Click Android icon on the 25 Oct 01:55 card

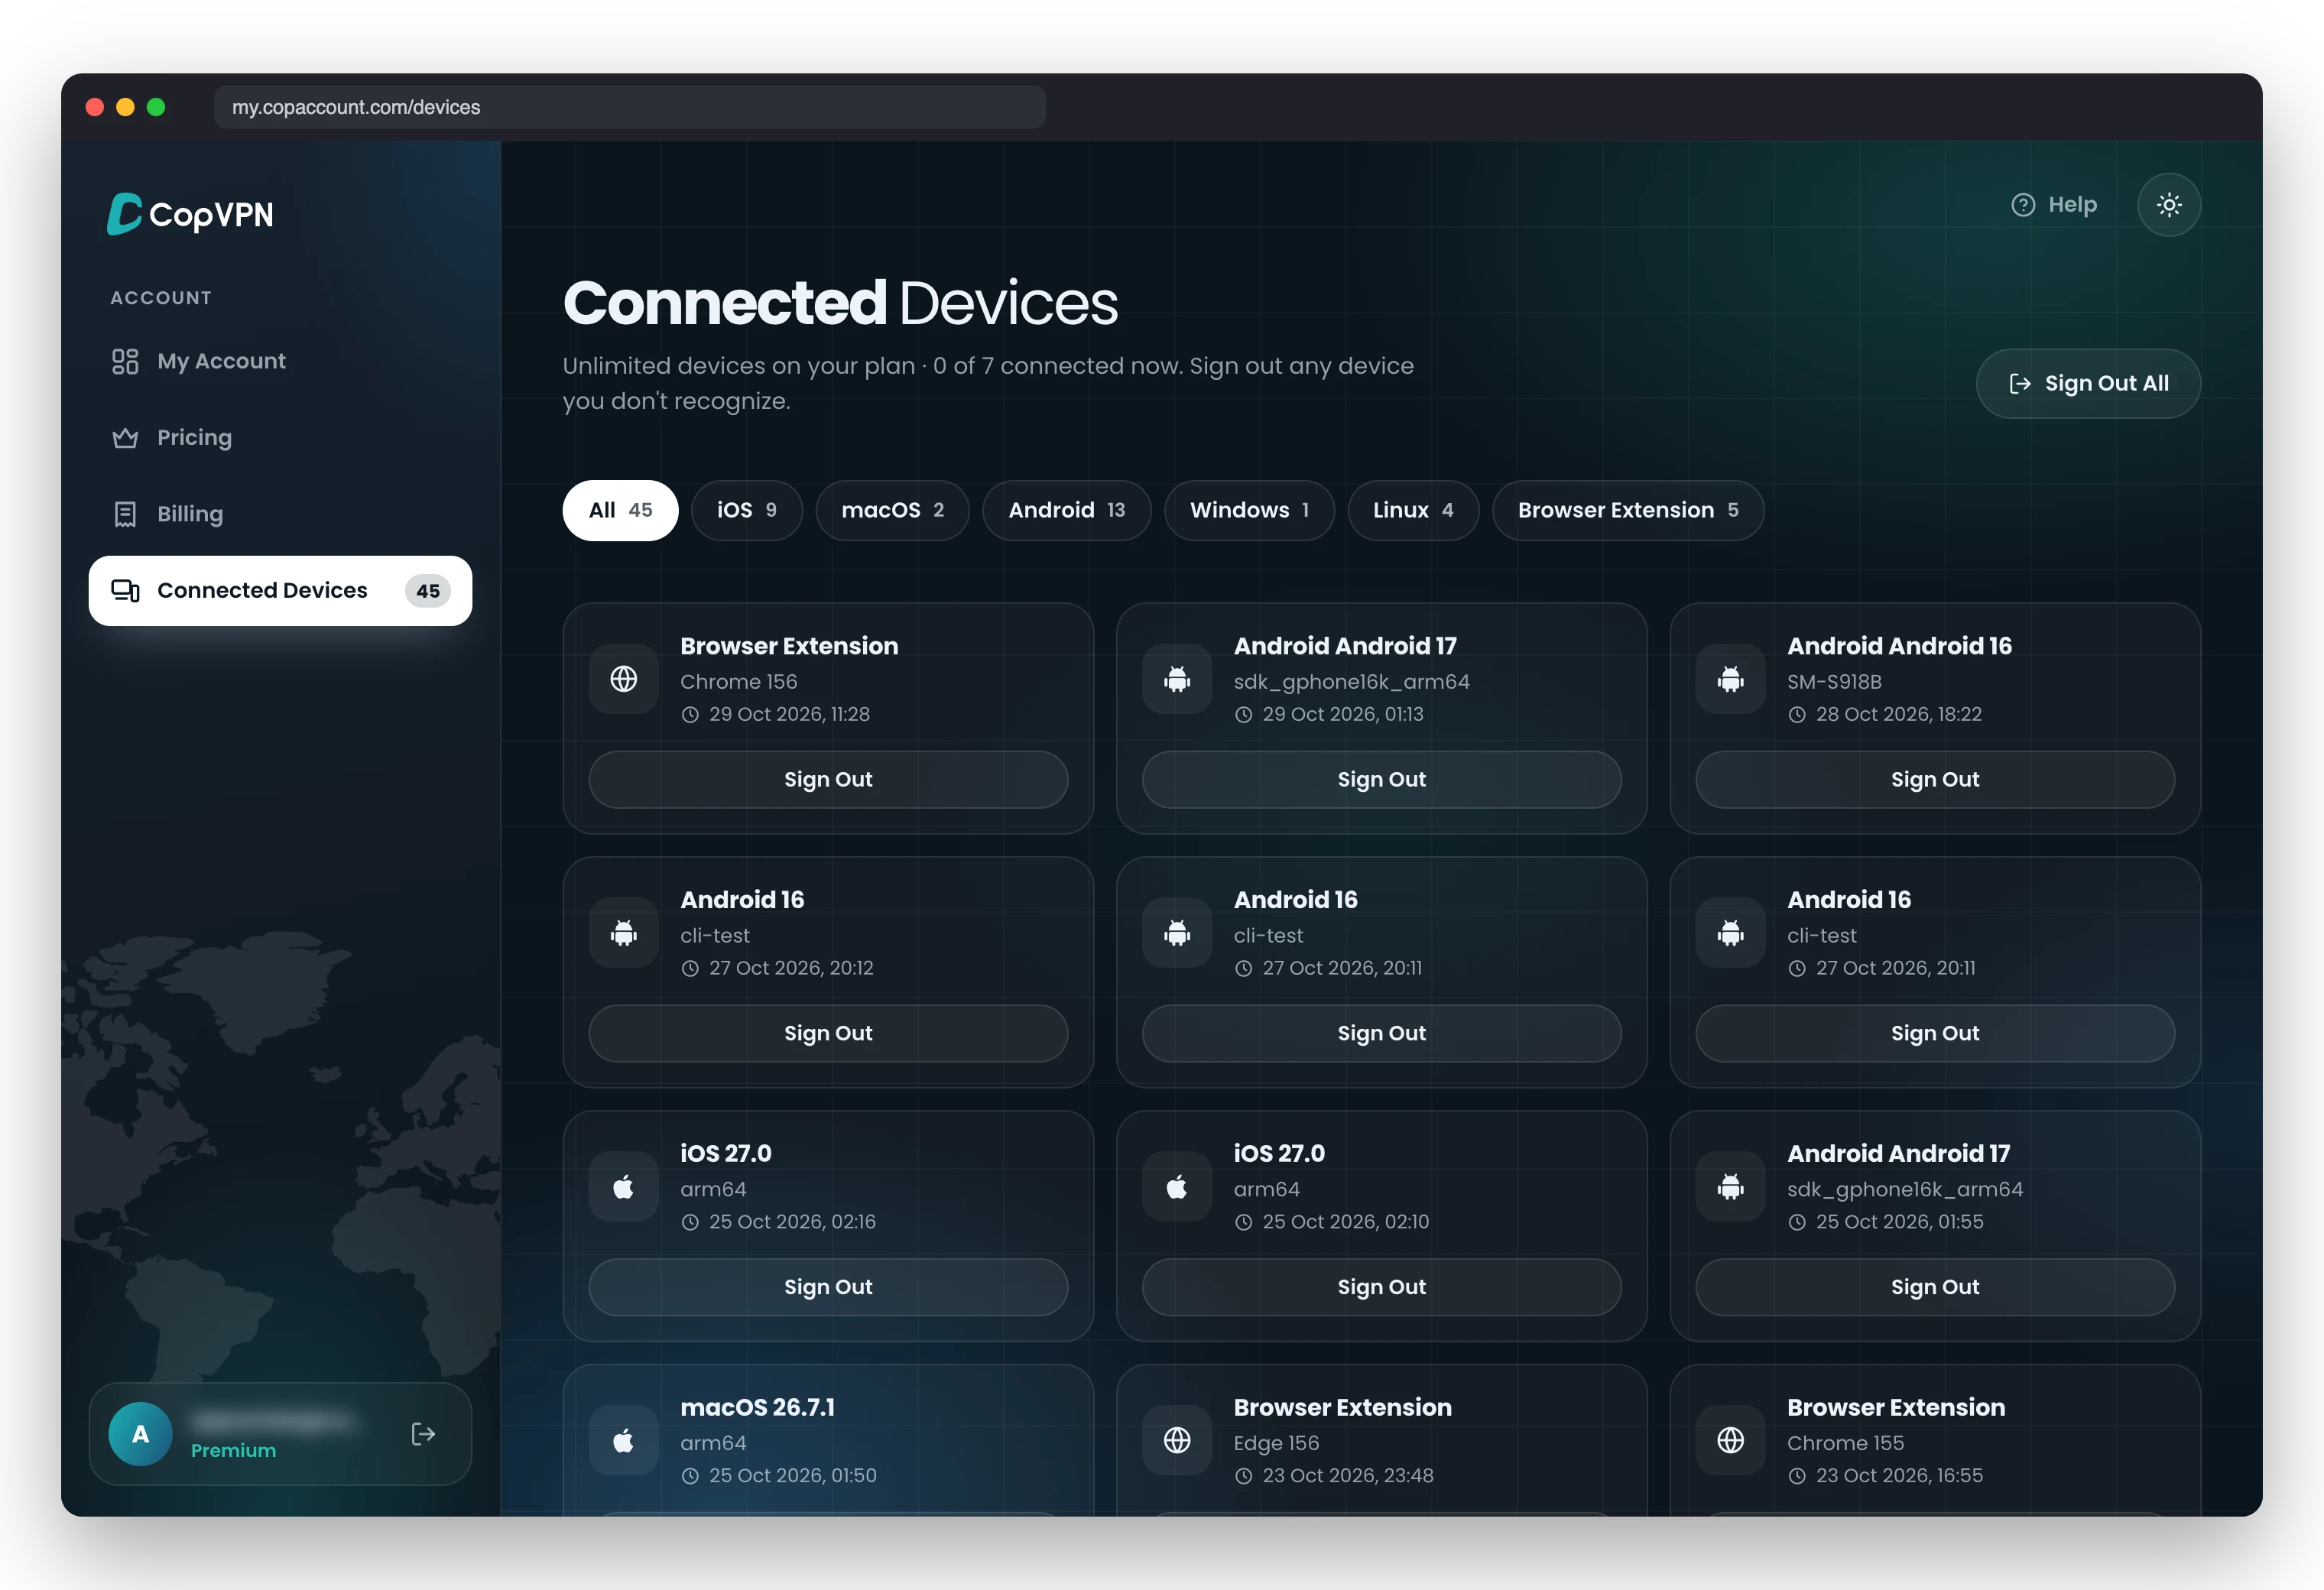tap(1730, 1187)
